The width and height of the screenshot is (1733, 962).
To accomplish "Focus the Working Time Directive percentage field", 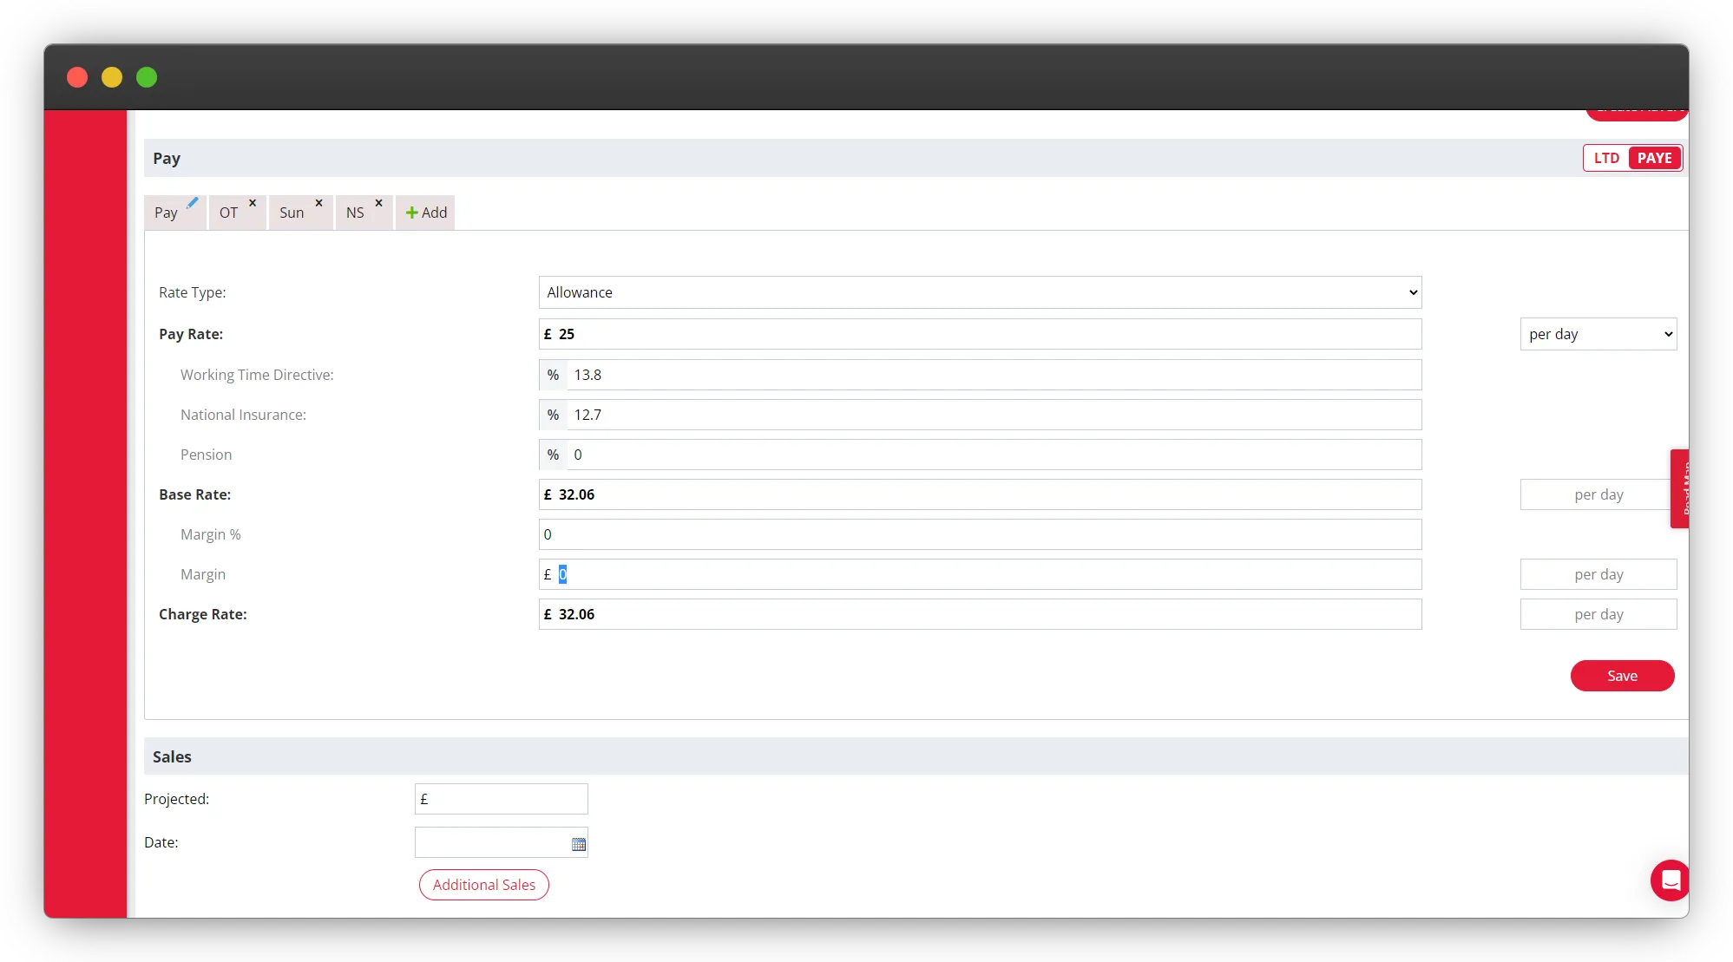I will [993, 375].
